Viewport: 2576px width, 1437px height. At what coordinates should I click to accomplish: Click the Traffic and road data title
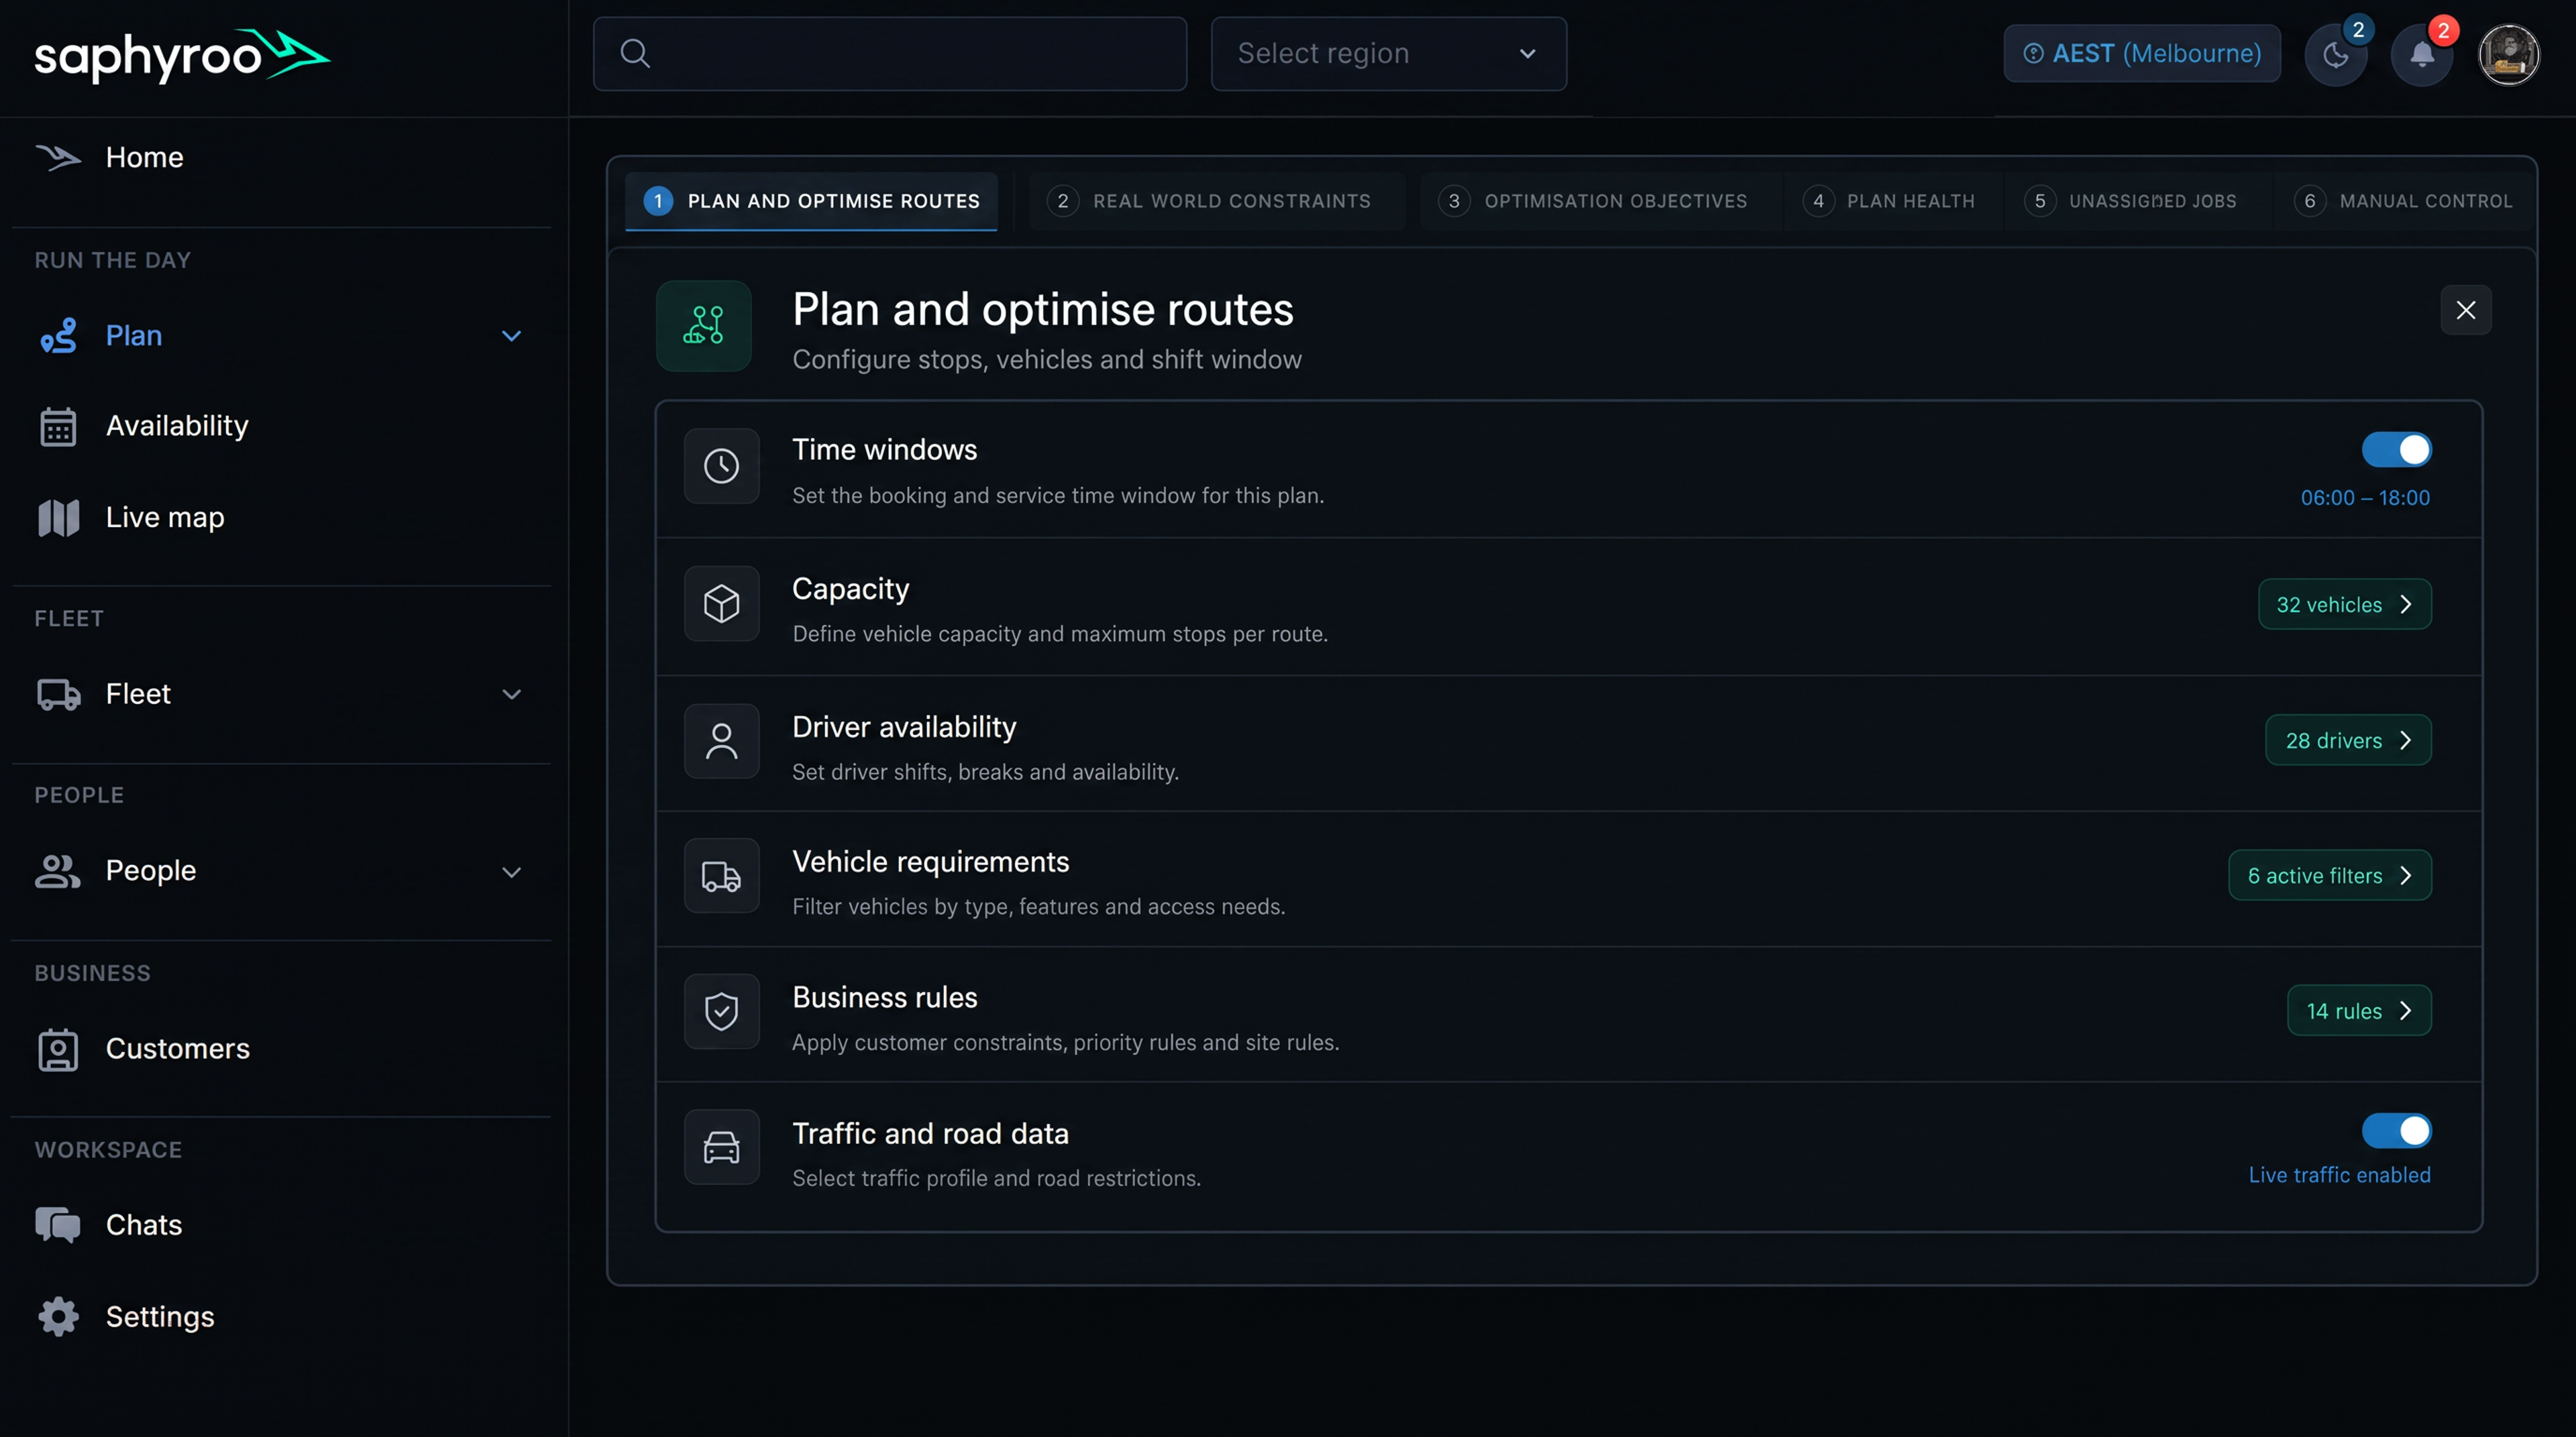[x=930, y=1133]
